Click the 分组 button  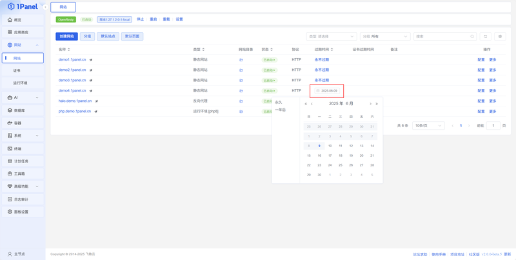[88, 37]
